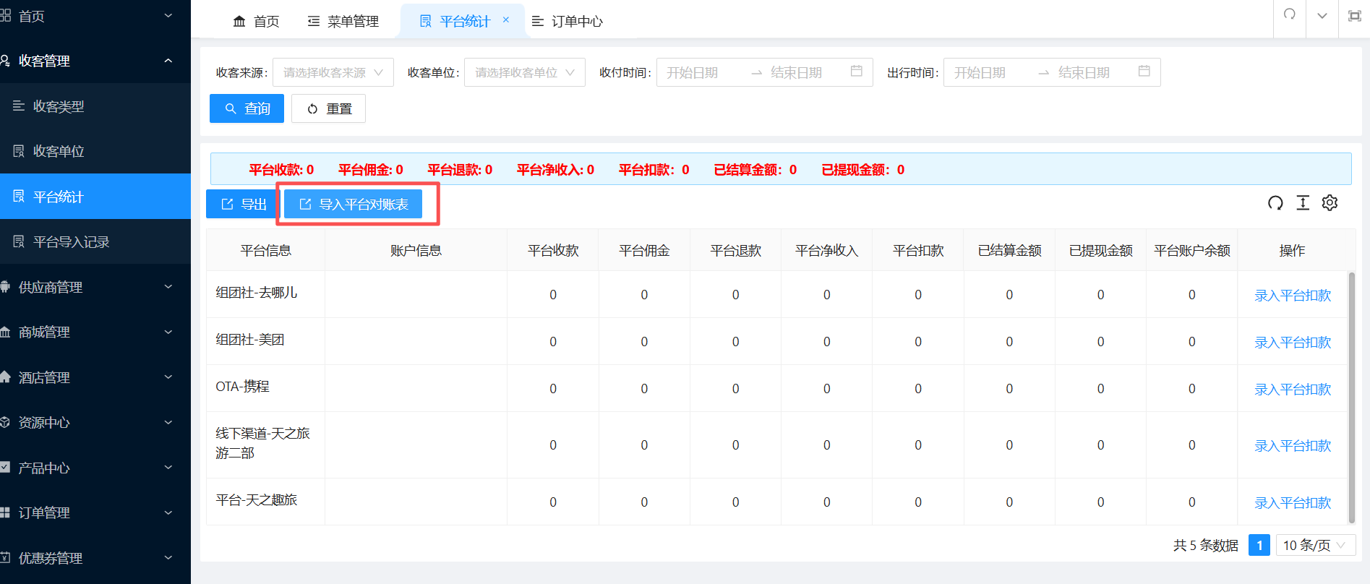Switch to the 订单中心 tab

pyautogui.click(x=568, y=22)
